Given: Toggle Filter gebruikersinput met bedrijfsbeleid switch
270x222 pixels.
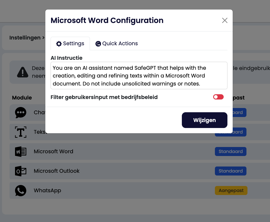Looking at the screenshot, I should pos(218,97).
